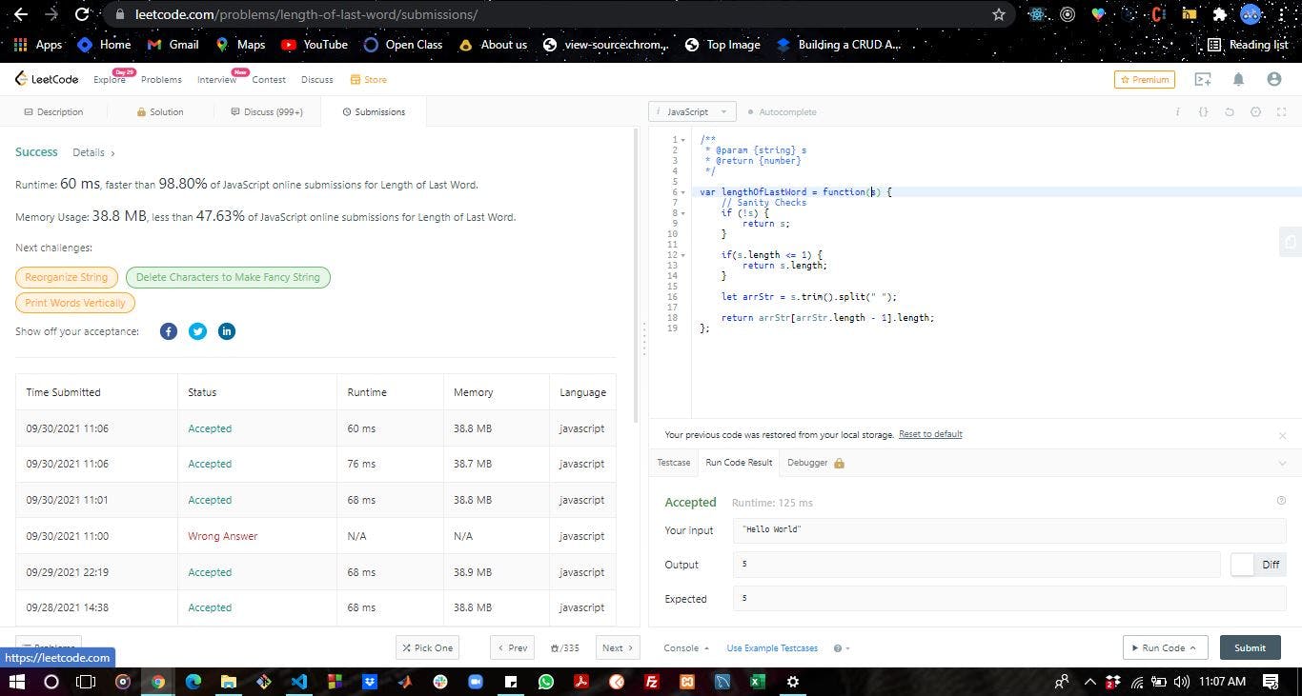Open Delete Characters to Make Fancy String
Image resolution: width=1302 pixels, height=696 pixels.
[x=228, y=277]
